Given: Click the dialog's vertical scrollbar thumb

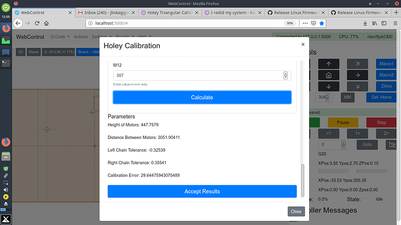Looking at the screenshot, I should point(303,180).
